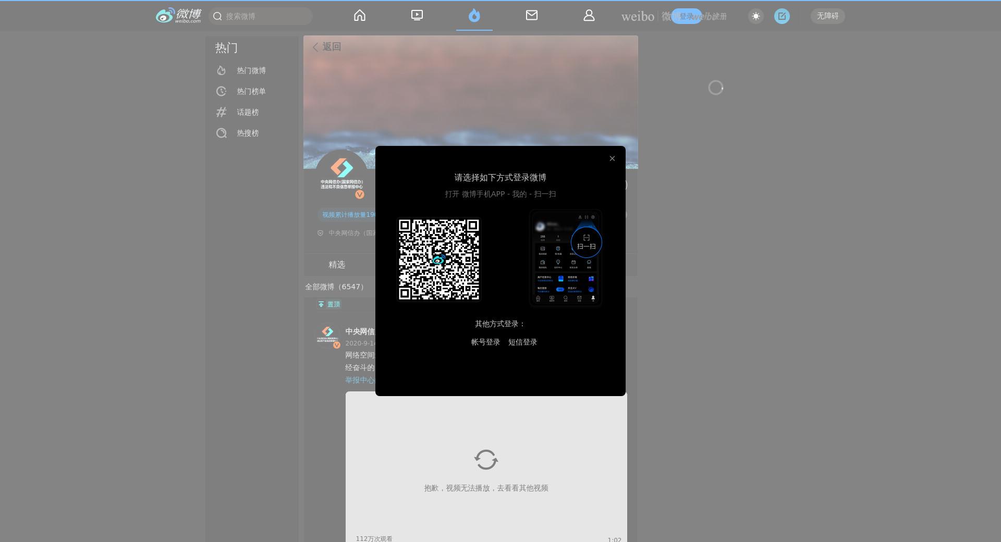Open the home feed icon
1001x542 pixels.
(x=360, y=16)
